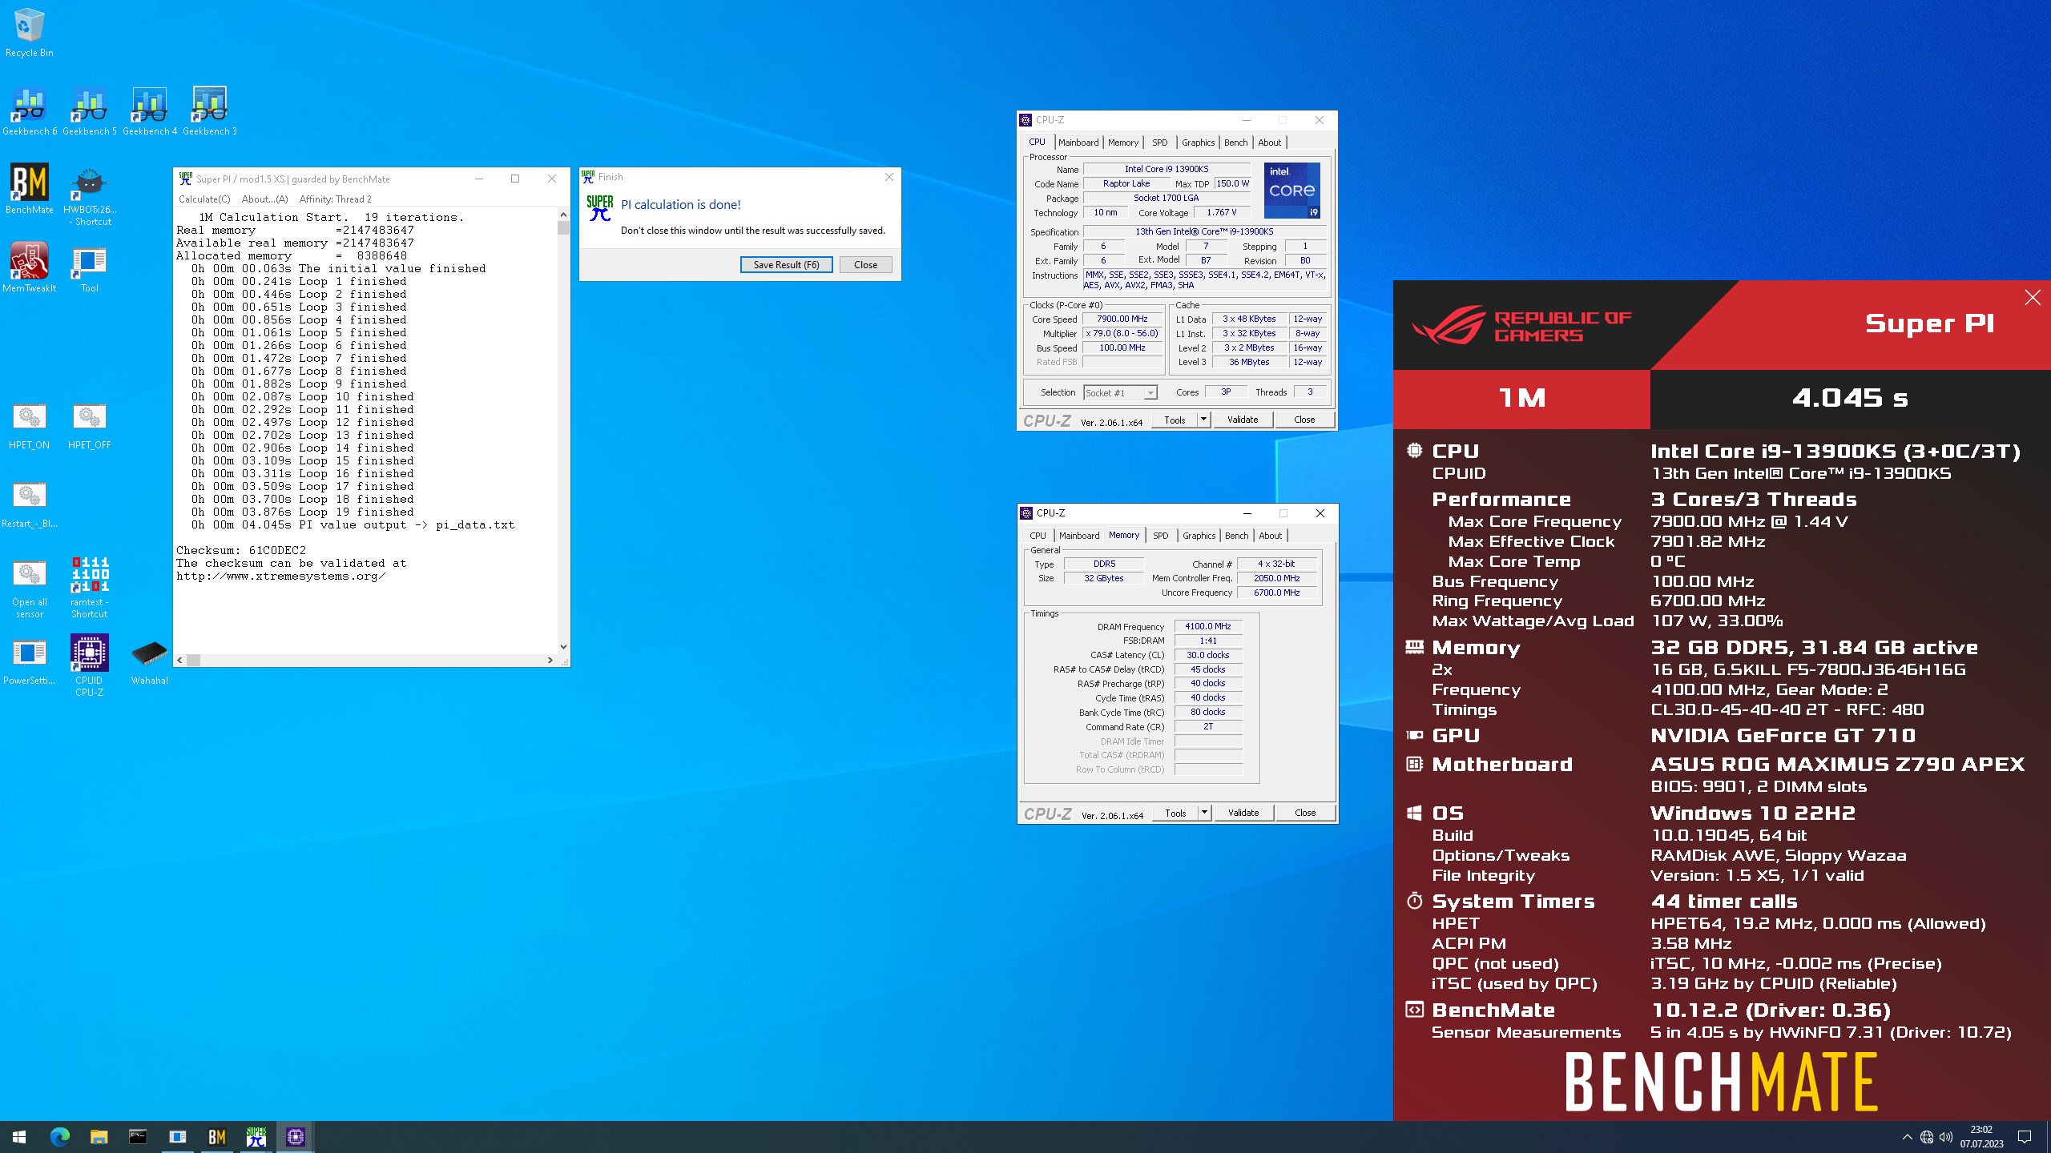
Task: Open About...(A) menu in Super PI
Action: [264, 199]
